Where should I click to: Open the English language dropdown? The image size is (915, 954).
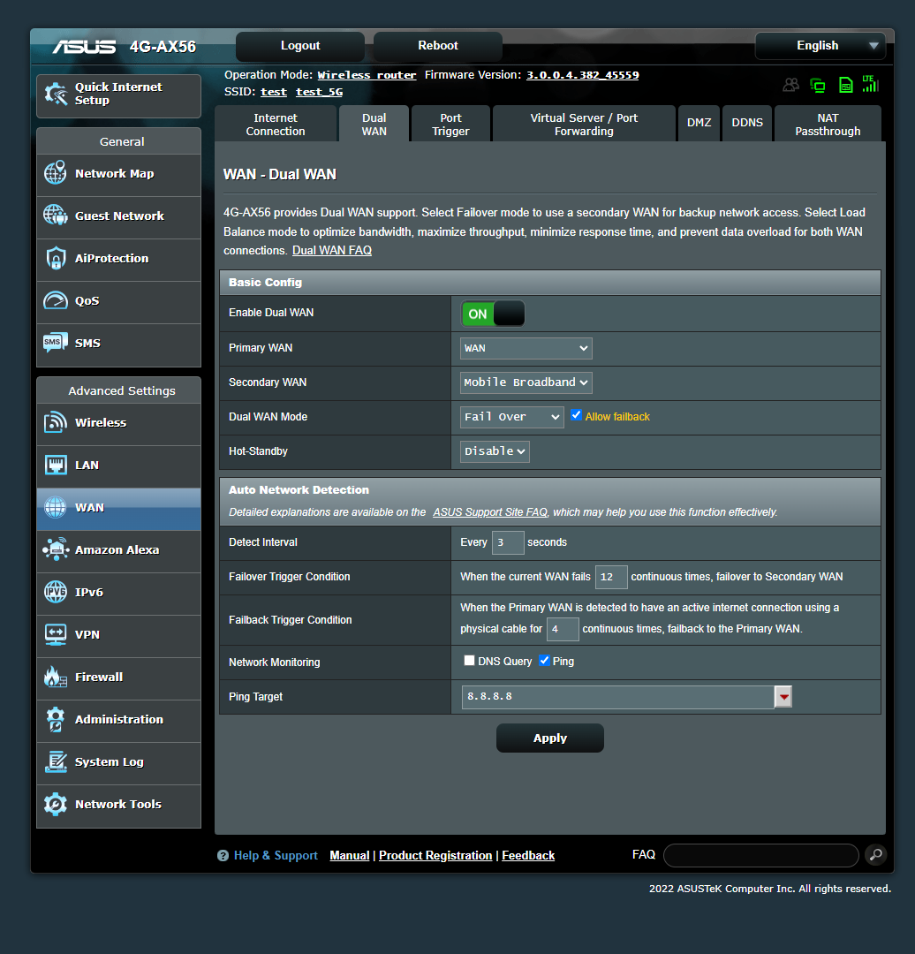coord(820,46)
